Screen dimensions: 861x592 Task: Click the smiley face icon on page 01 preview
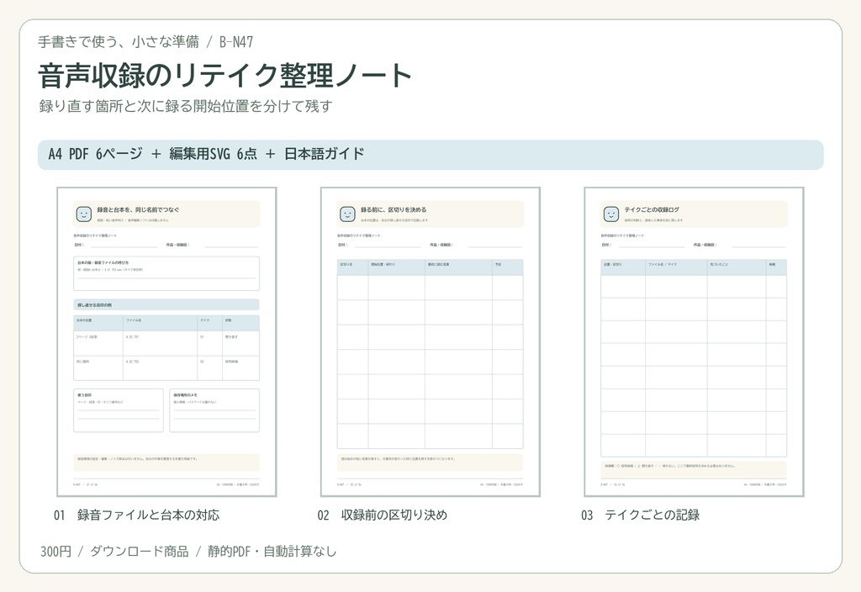[x=83, y=214]
